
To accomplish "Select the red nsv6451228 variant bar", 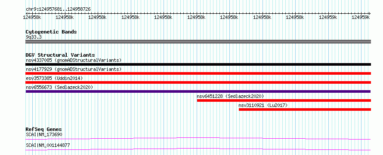I will coord(284,100).
